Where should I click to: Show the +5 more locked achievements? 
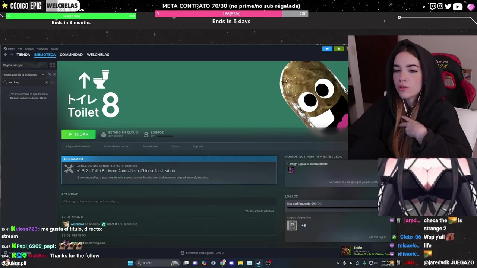pyautogui.click(x=304, y=226)
